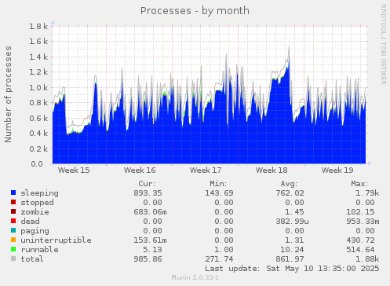Click the 'Avg:' column header
Viewport: 390px width, 286px height.
pyautogui.click(x=289, y=184)
